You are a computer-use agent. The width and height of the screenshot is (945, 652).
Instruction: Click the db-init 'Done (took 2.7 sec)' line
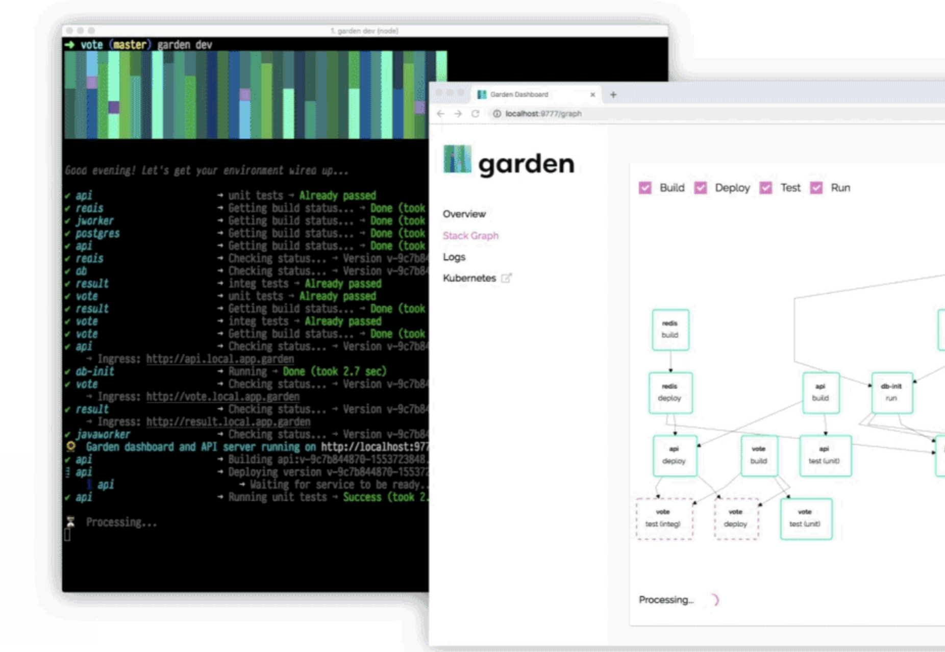point(335,371)
